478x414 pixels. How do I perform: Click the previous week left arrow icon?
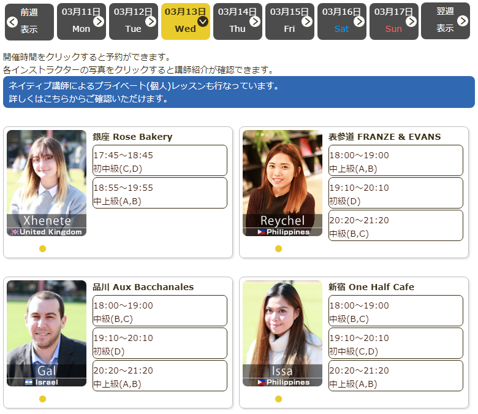click(x=12, y=22)
